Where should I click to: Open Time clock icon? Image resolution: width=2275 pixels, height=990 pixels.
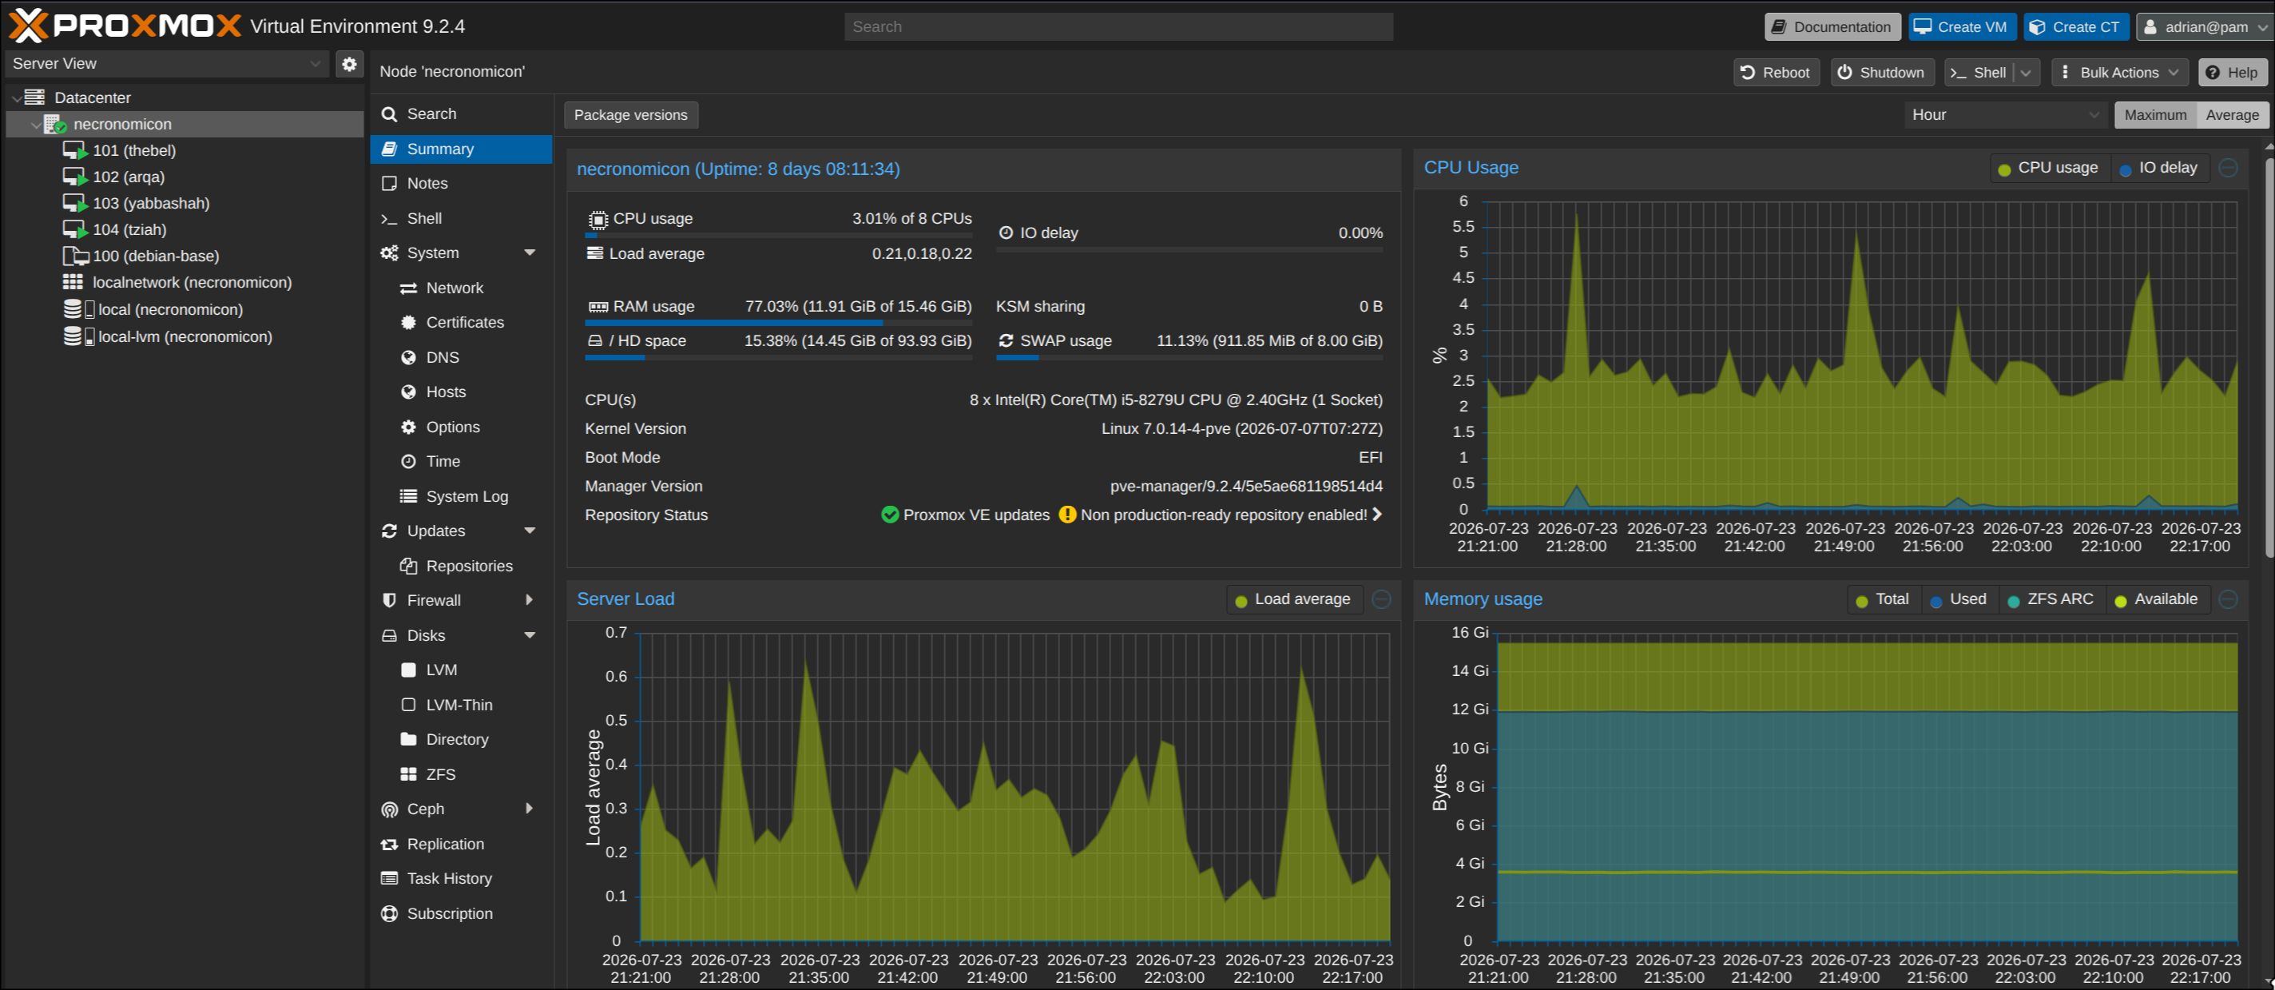tap(408, 462)
